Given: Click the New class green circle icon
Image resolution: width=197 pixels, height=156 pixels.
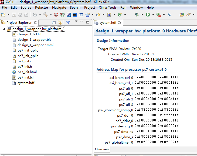Looking at the screenshot, I should coord(120,15).
